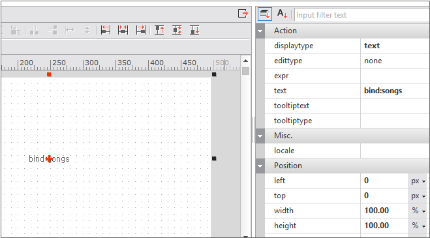The image size is (430, 238).
Task: Click the align left edges icon
Action: click(106, 30)
